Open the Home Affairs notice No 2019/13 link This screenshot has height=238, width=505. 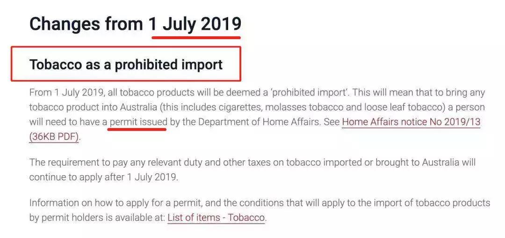pos(411,122)
